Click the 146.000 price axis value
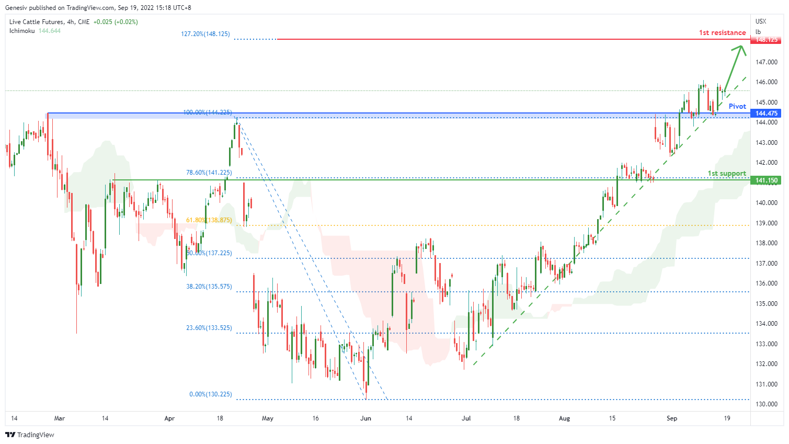Screen dimensions: 789x444 coord(767,82)
